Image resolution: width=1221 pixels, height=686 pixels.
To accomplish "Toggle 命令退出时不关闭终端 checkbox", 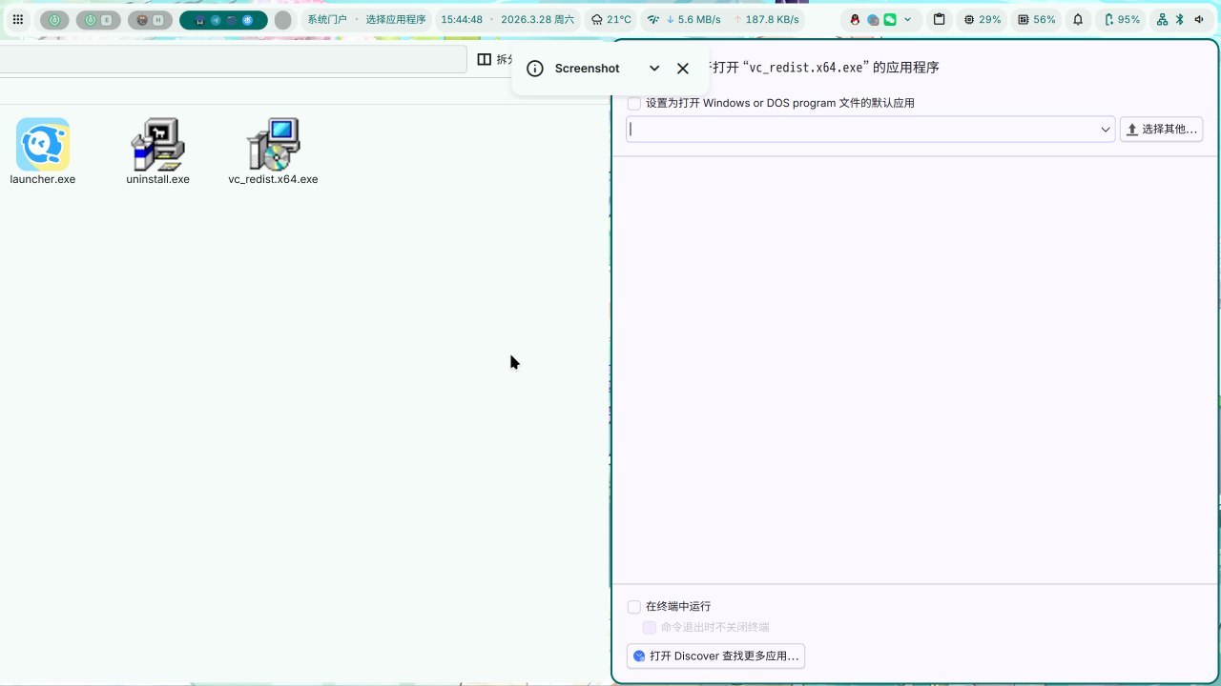I will 650,628.
